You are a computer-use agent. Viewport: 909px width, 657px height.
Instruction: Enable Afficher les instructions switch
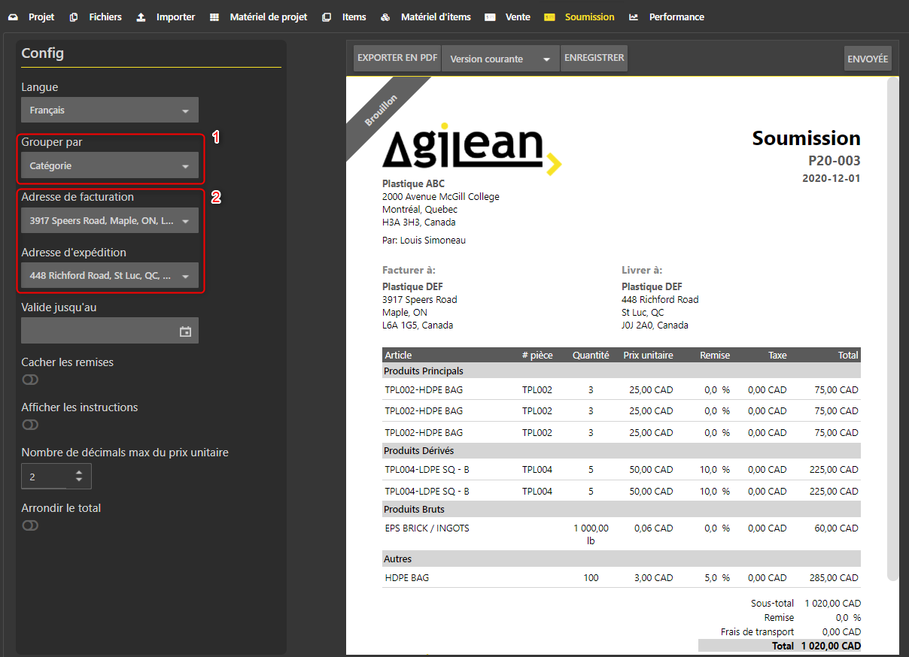[30, 425]
